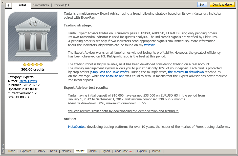Switch to the Trade tab
This screenshot has height=156, width=238.
12,151
